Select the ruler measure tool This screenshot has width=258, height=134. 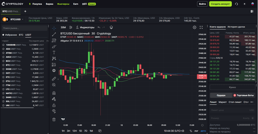click(x=54, y=79)
